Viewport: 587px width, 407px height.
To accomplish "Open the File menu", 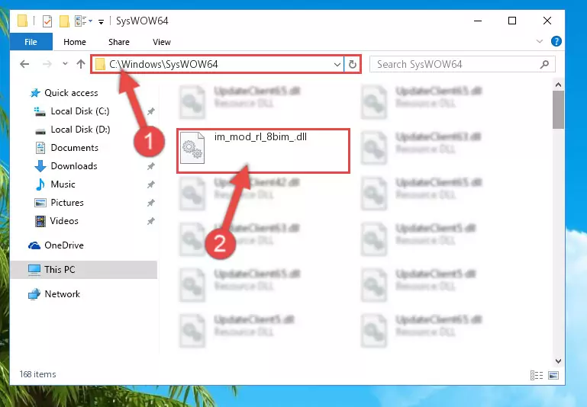I will 31,42.
